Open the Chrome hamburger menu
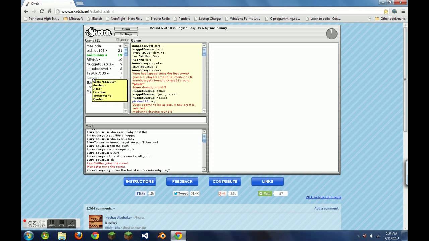Screen dimensions: 429x241 [403, 11]
